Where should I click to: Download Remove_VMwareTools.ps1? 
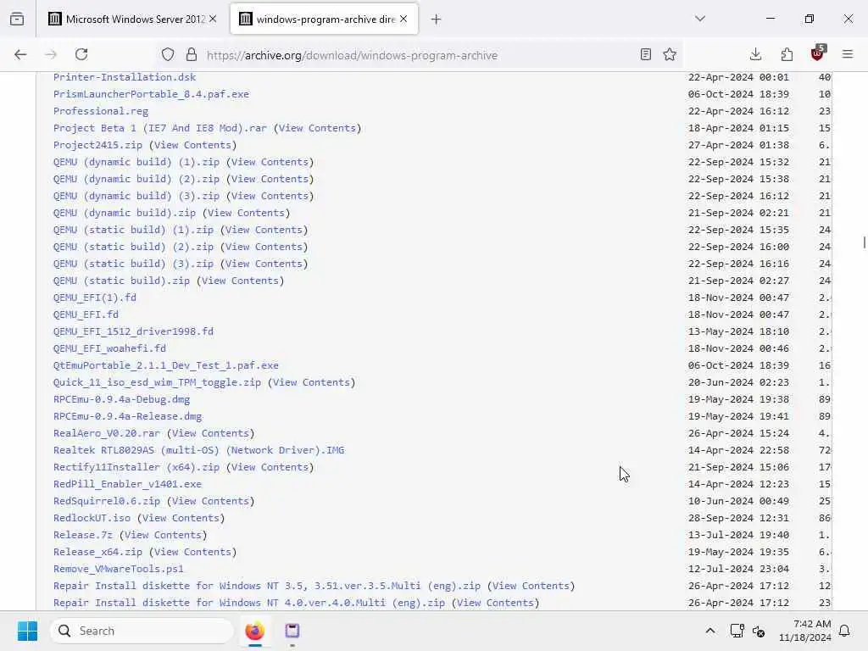coord(119,569)
